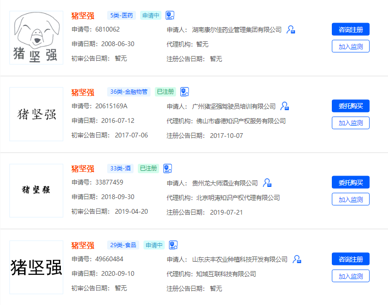Viewport: 388px width, 305px height.
Task: Open applicant link 贵州龙大师酒业有限公司
Action: click(x=225, y=183)
